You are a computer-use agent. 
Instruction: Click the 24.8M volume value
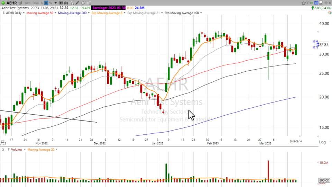[x=139, y=8]
